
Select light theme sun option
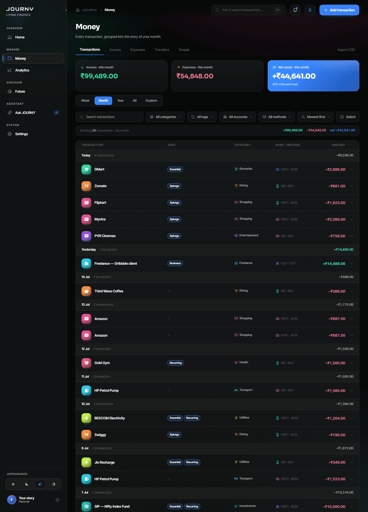click(x=13, y=484)
